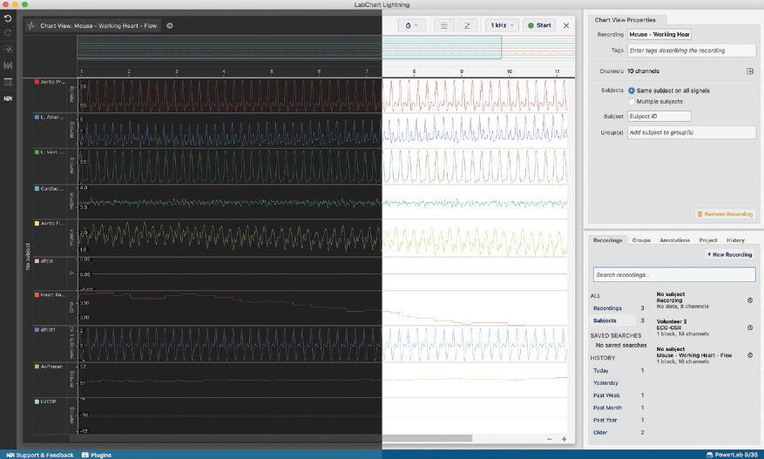The height and width of the screenshot is (459, 764).
Task: Click Remove Recording button
Action: tap(725, 214)
